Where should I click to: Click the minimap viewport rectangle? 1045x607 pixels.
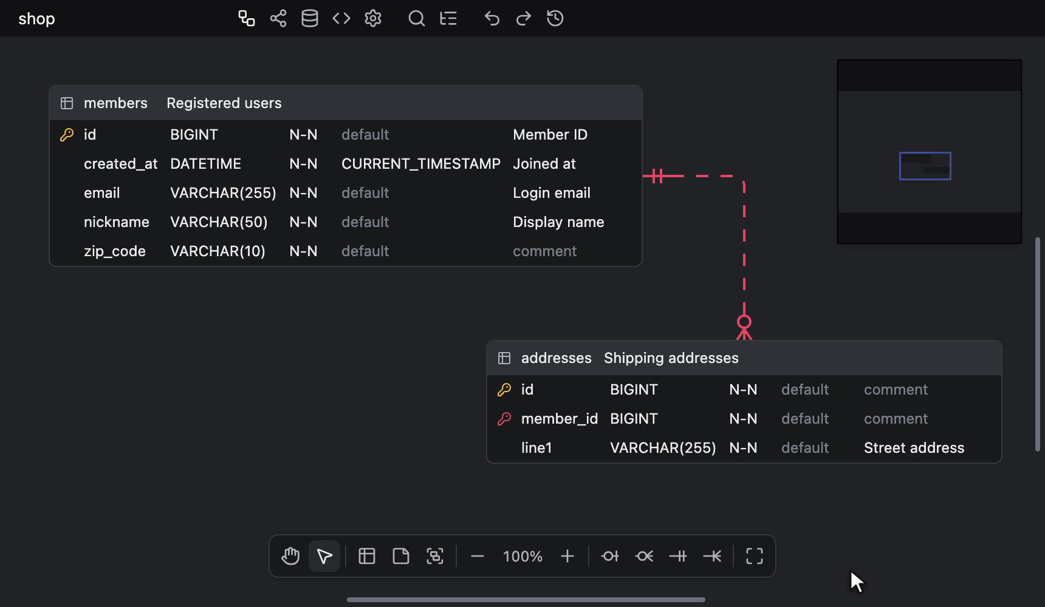click(925, 166)
